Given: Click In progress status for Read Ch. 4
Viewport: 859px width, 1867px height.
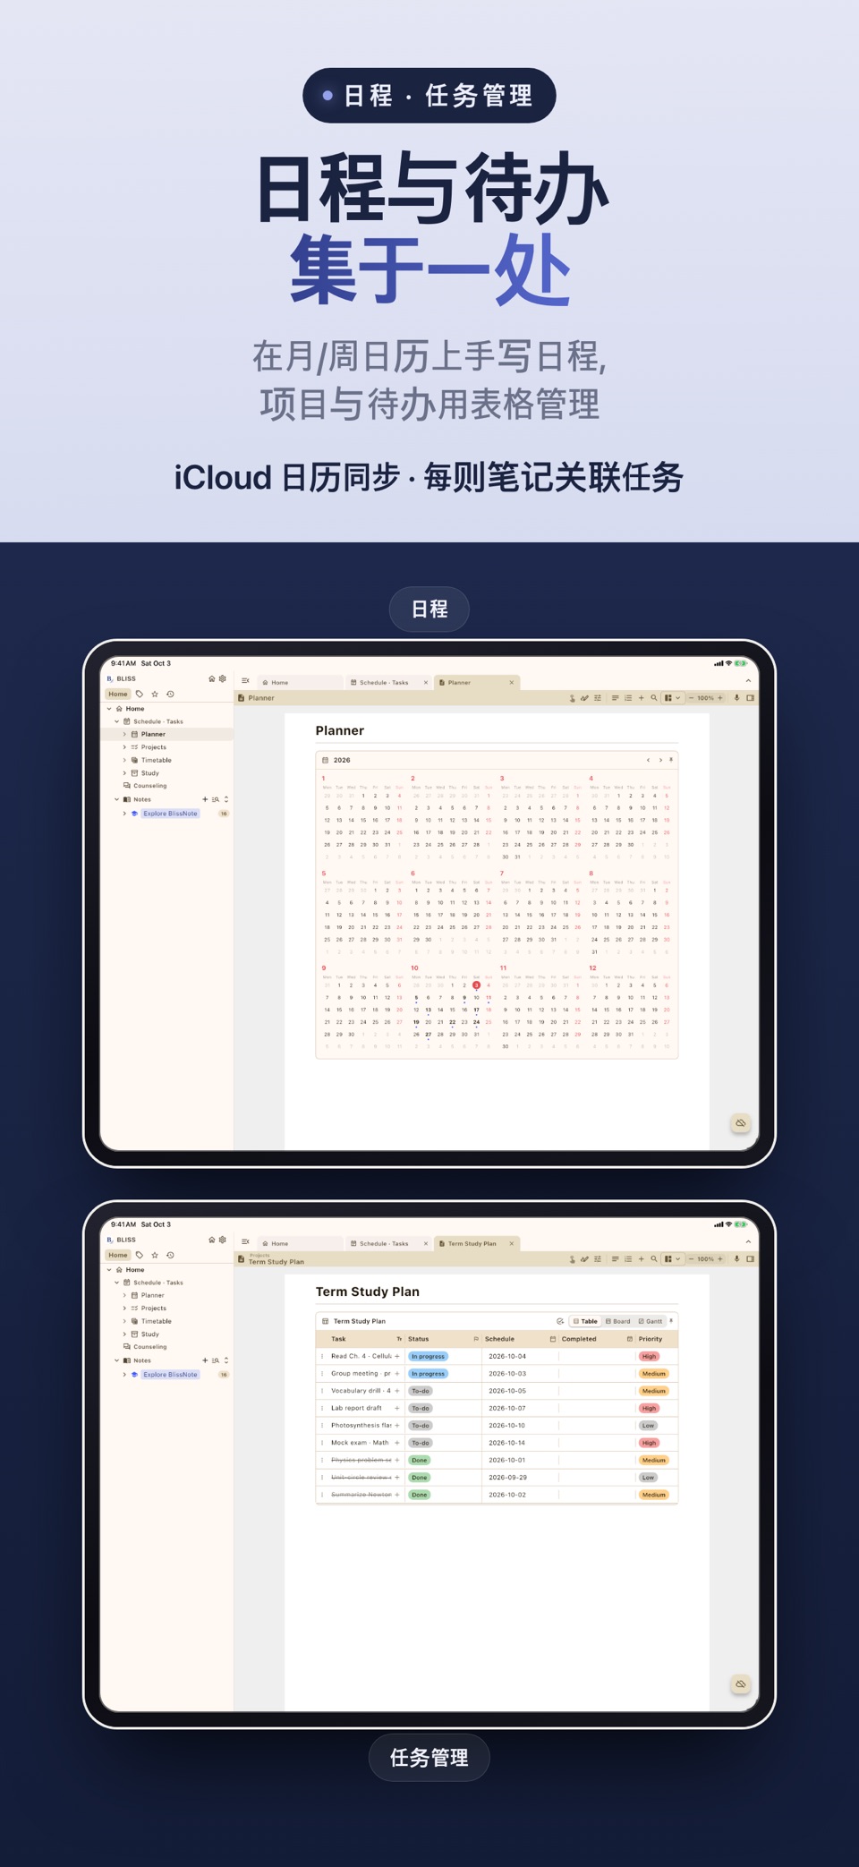Looking at the screenshot, I should click(428, 1356).
